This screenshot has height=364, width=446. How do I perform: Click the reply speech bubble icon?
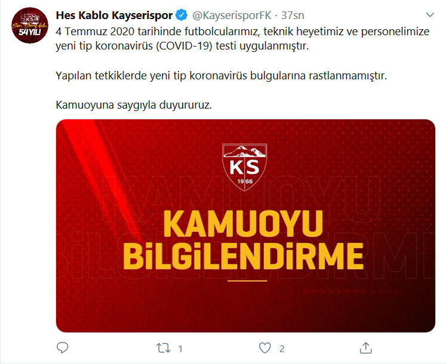click(63, 347)
